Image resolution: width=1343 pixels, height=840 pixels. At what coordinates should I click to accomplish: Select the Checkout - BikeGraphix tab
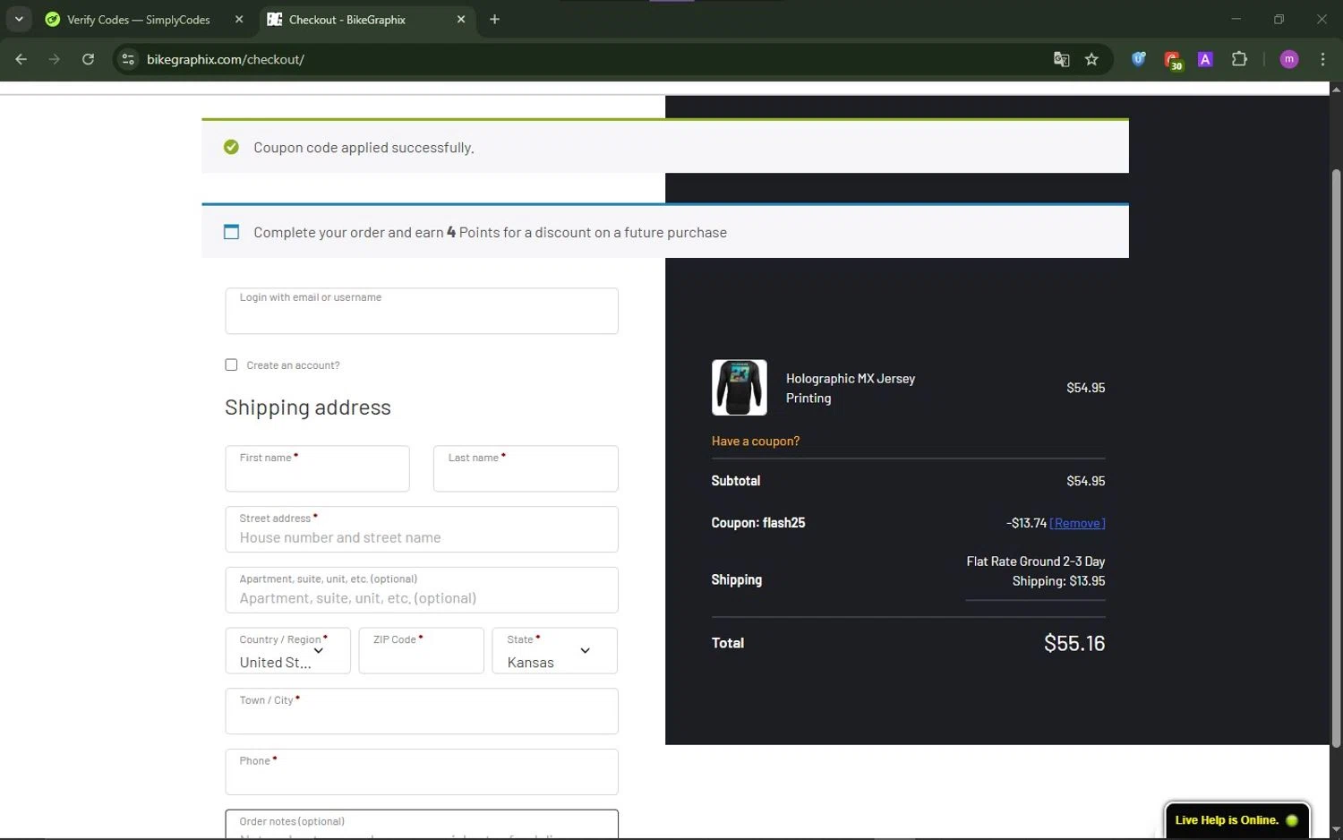click(347, 19)
